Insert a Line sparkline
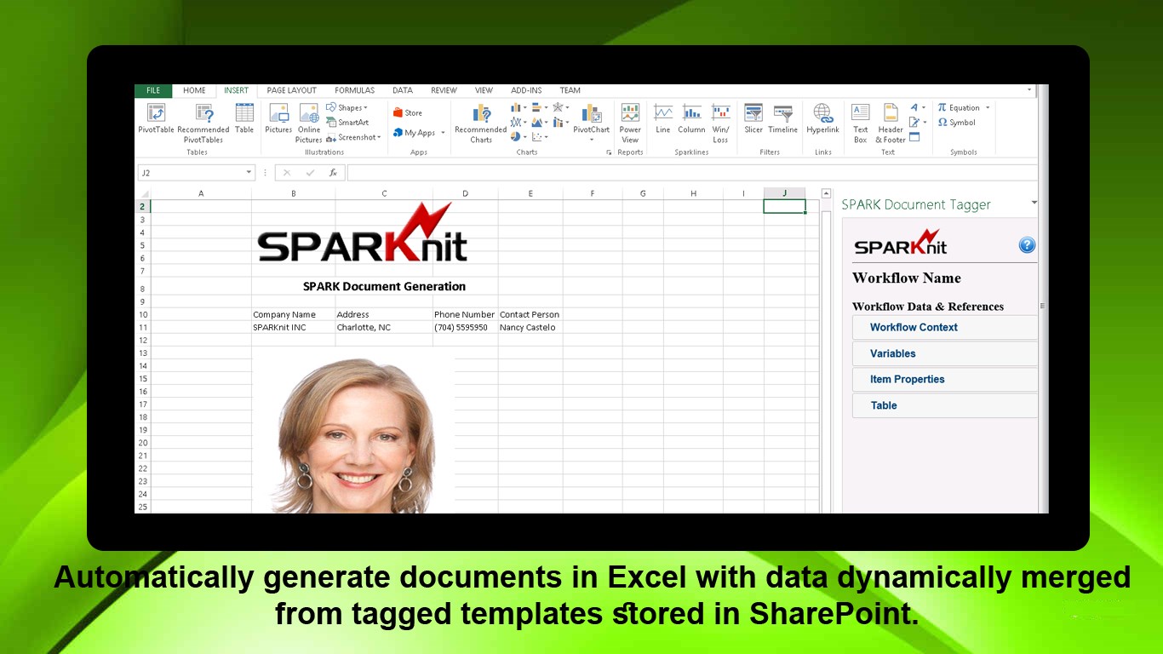The height and width of the screenshot is (654, 1163). coord(663,119)
